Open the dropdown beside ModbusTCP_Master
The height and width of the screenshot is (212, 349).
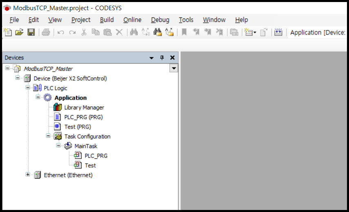click(173, 68)
